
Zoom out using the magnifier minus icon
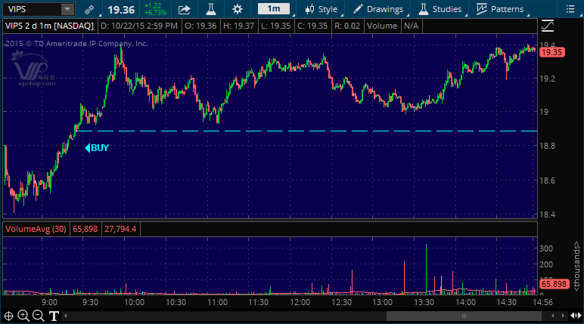click(x=39, y=316)
